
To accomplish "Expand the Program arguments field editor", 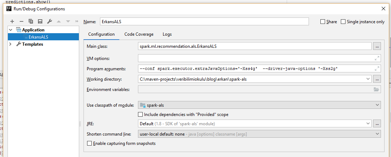I will point(377,69).
